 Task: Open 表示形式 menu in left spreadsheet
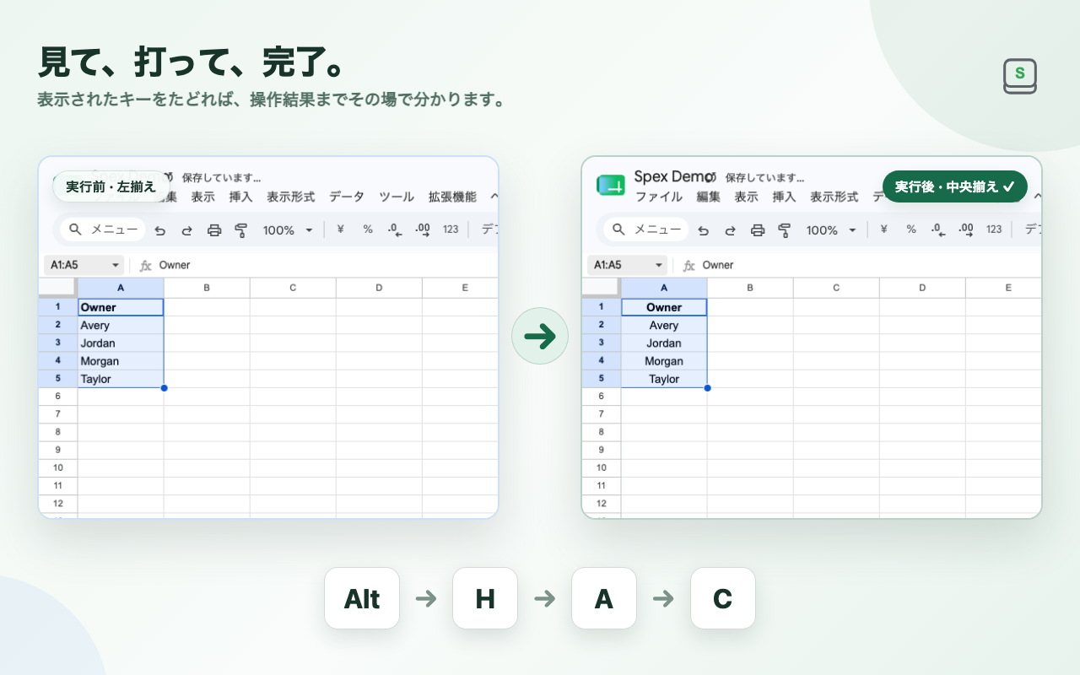tap(291, 197)
